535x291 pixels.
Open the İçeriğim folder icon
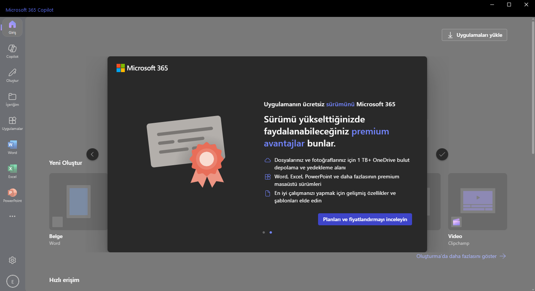click(12, 100)
